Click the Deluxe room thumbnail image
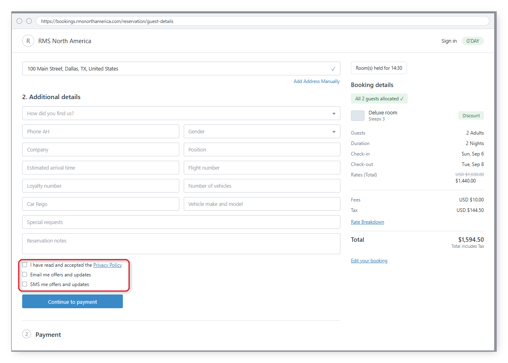508x363 pixels. pos(358,116)
